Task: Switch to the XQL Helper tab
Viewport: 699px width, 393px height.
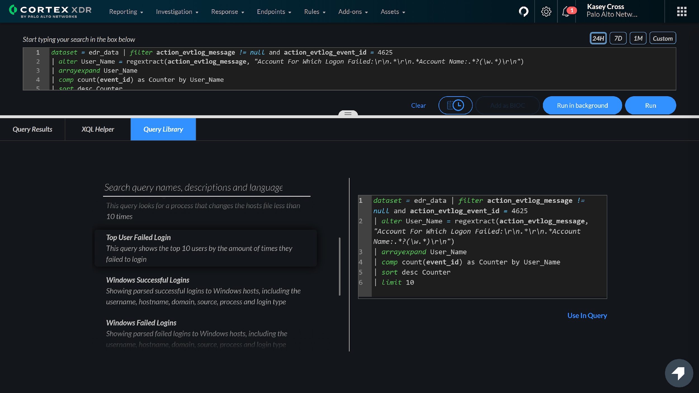Action: (98, 129)
